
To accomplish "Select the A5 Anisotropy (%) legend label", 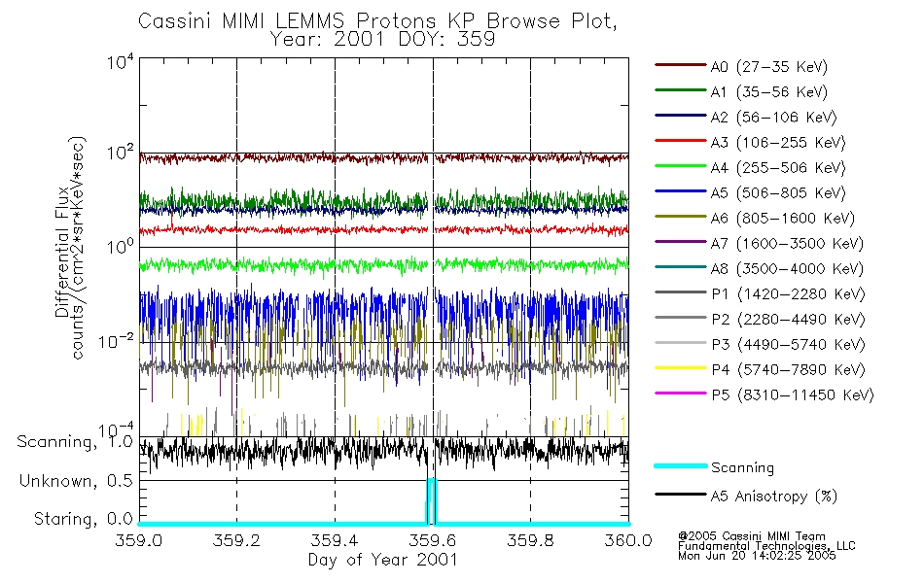I will (x=774, y=497).
